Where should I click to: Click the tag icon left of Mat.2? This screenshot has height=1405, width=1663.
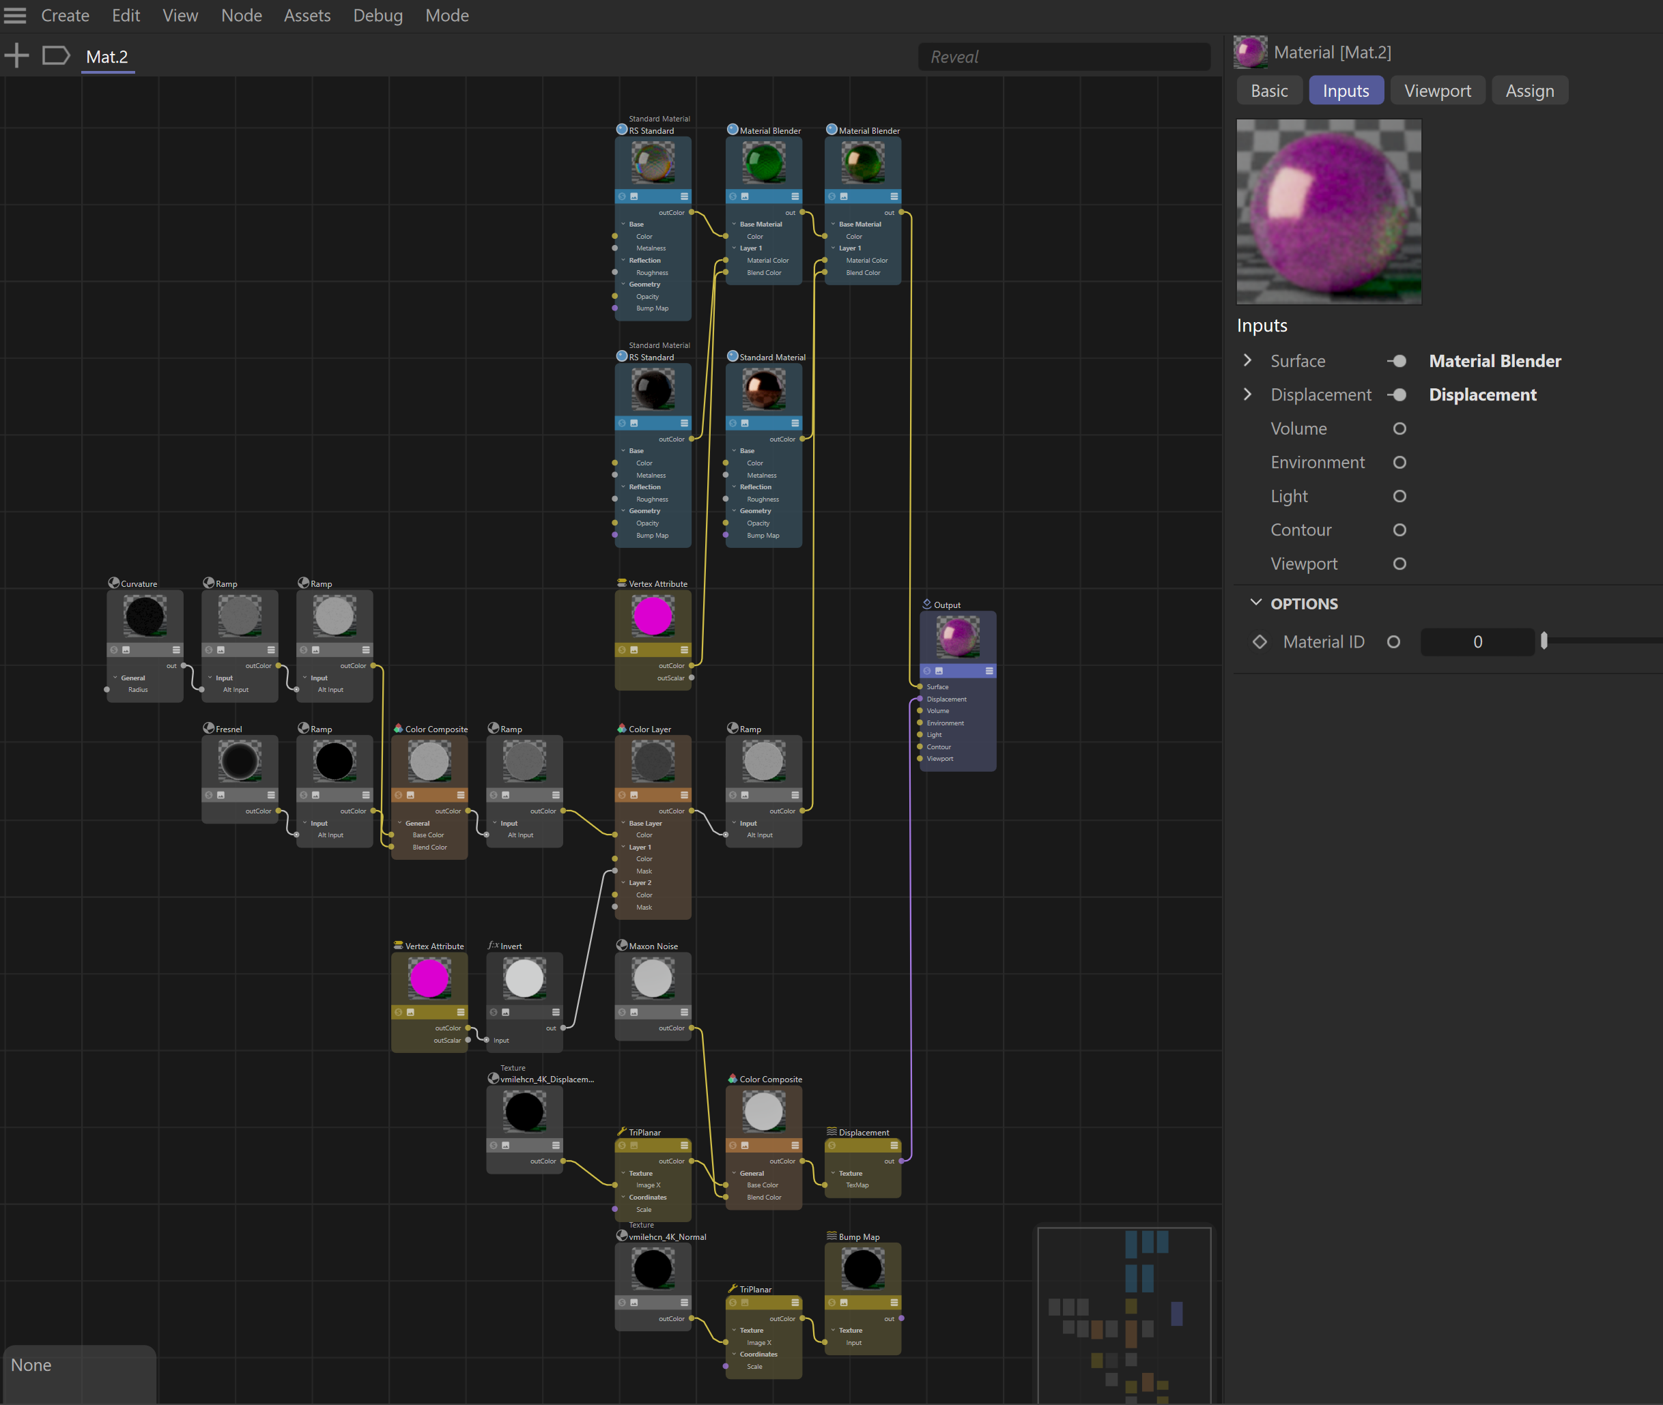[56, 56]
